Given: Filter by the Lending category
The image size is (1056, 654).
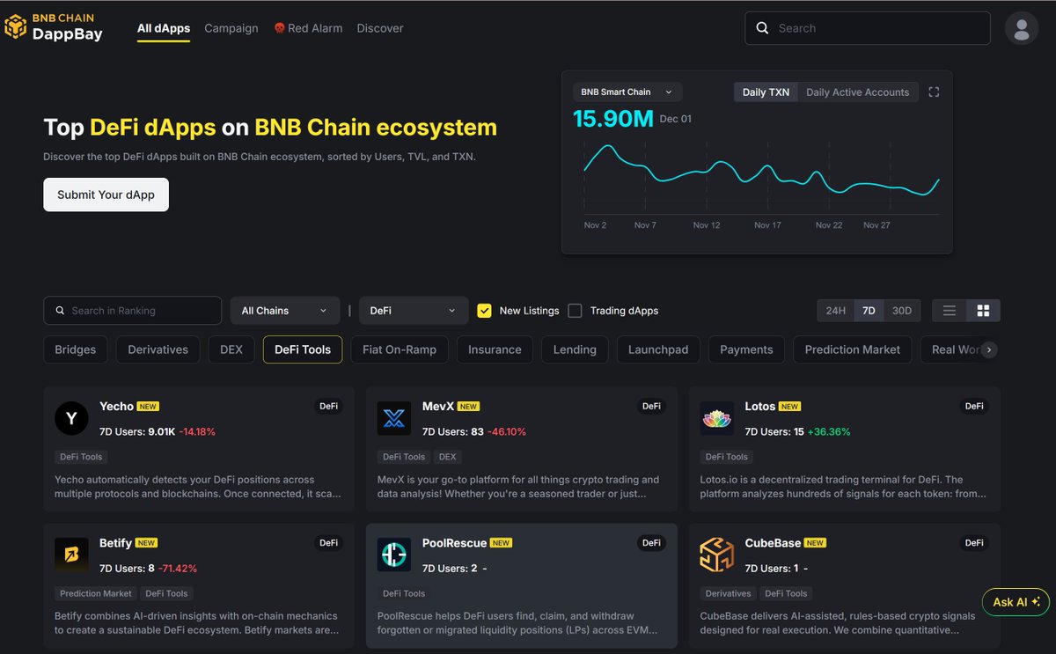Looking at the screenshot, I should pyautogui.click(x=575, y=349).
